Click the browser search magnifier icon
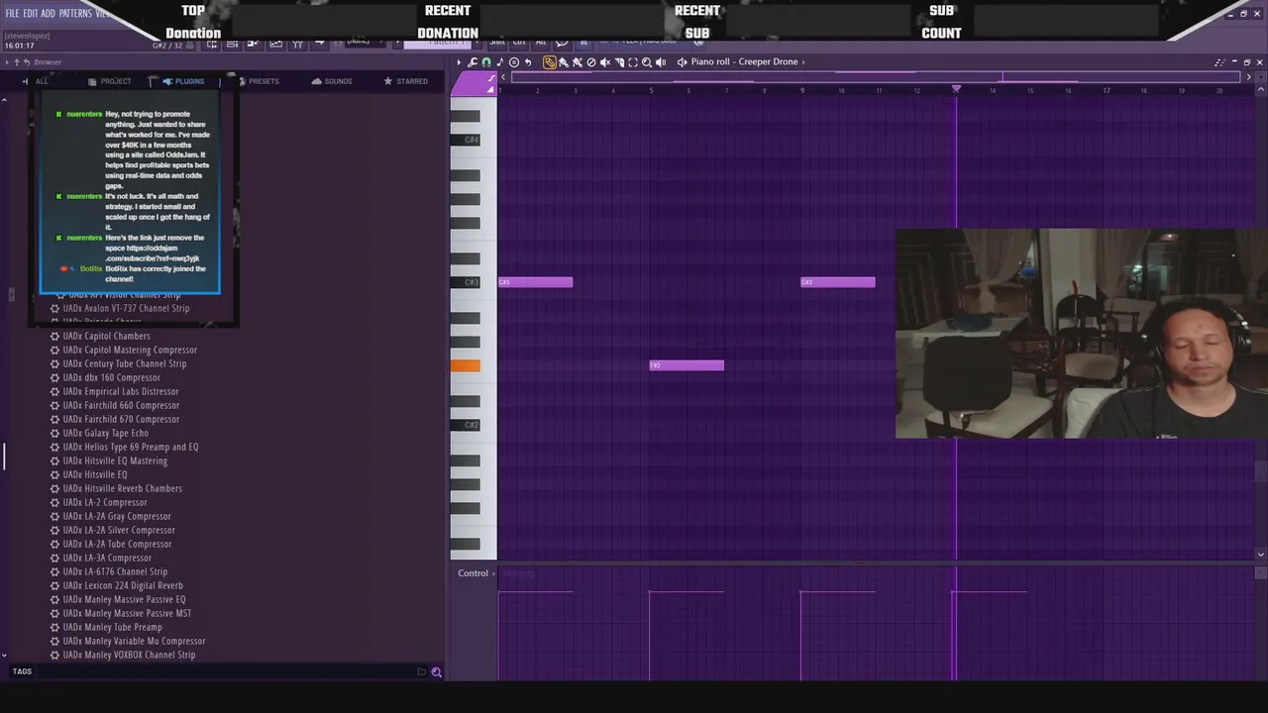 point(436,671)
